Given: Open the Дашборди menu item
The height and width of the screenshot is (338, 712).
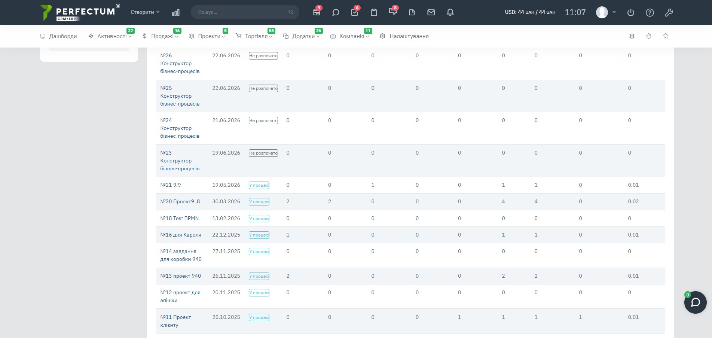Looking at the screenshot, I should coord(58,36).
